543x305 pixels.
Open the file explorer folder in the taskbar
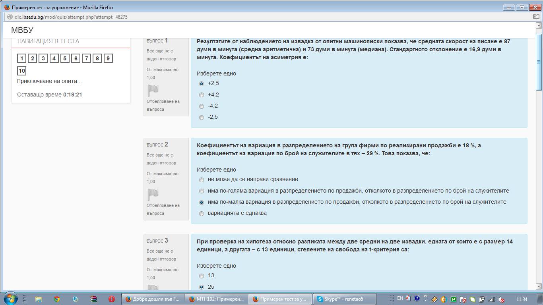tap(39, 299)
